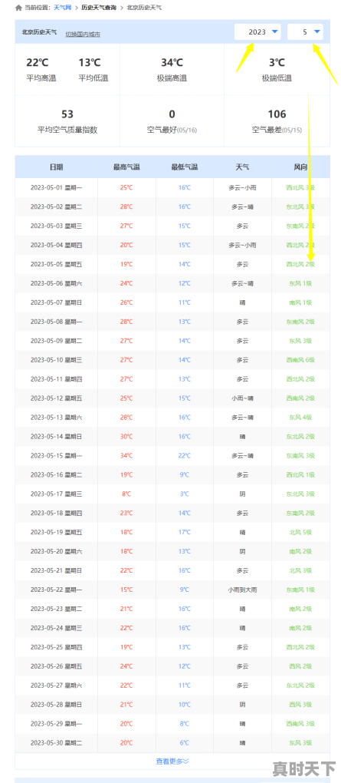Click the 日期 column header

click(x=57, y=167)
